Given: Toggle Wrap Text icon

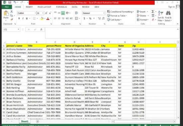Looking at the screenshot, I should click(x=77, y=13).
